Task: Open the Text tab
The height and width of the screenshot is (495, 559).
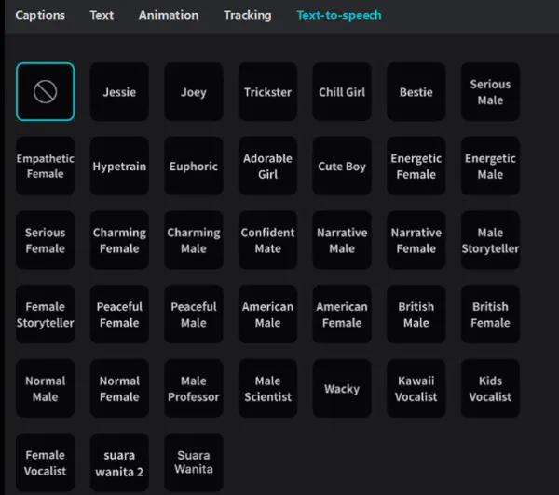Action: click(x=102, y=15)
